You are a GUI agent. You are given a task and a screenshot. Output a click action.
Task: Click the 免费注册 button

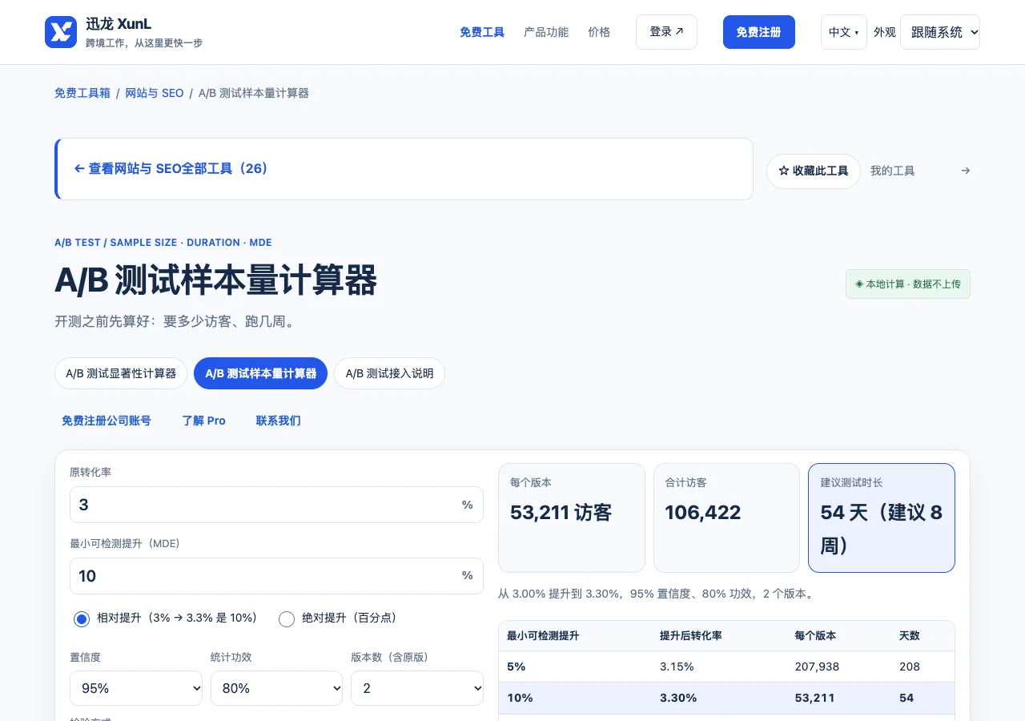pyautogui.click(x=758, y=32)
